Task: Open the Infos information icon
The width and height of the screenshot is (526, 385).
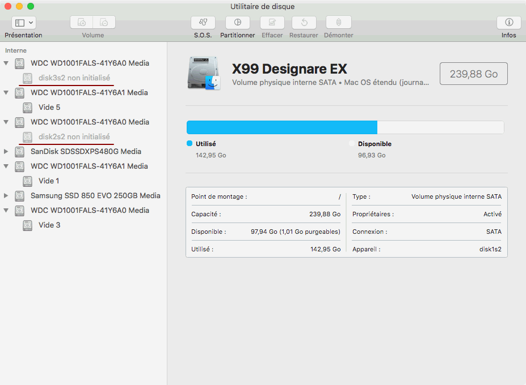Action: point(509,23)
